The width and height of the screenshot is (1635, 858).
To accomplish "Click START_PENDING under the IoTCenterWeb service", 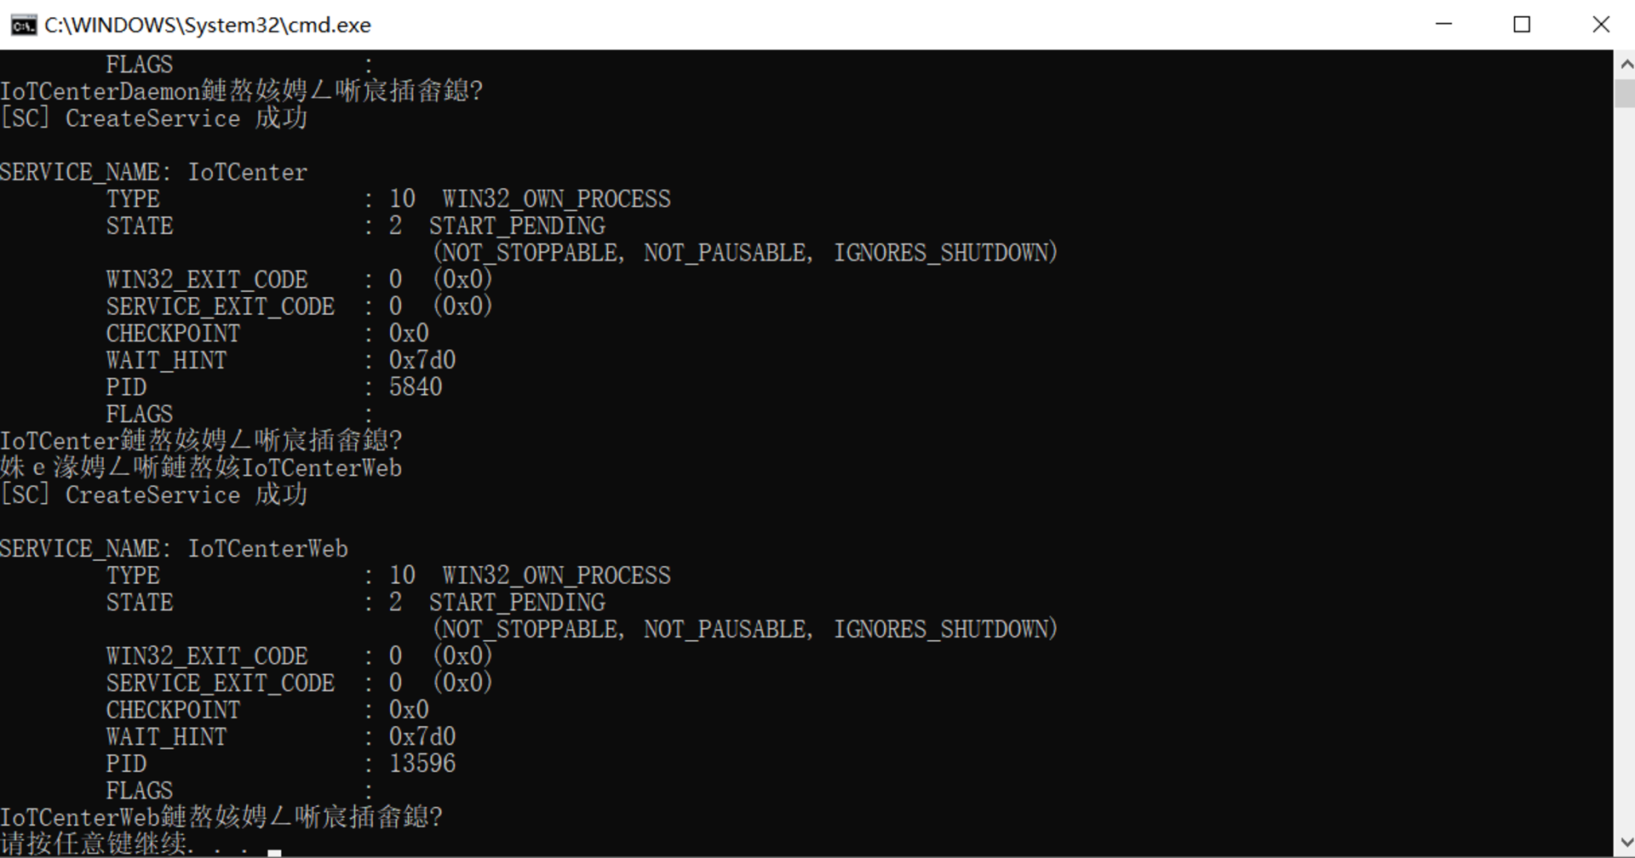I will point(517,603).
